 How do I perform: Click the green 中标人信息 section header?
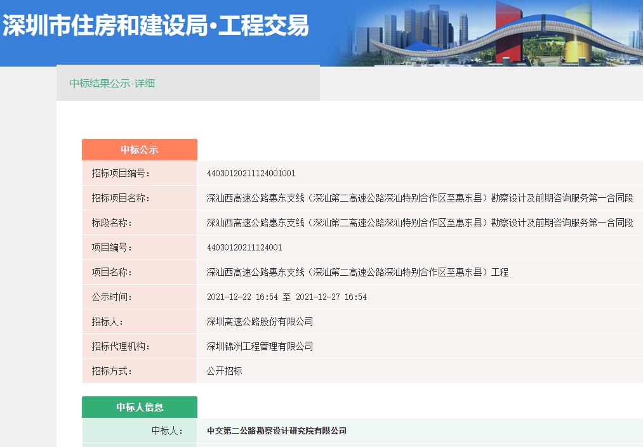(x=140, y=407)
